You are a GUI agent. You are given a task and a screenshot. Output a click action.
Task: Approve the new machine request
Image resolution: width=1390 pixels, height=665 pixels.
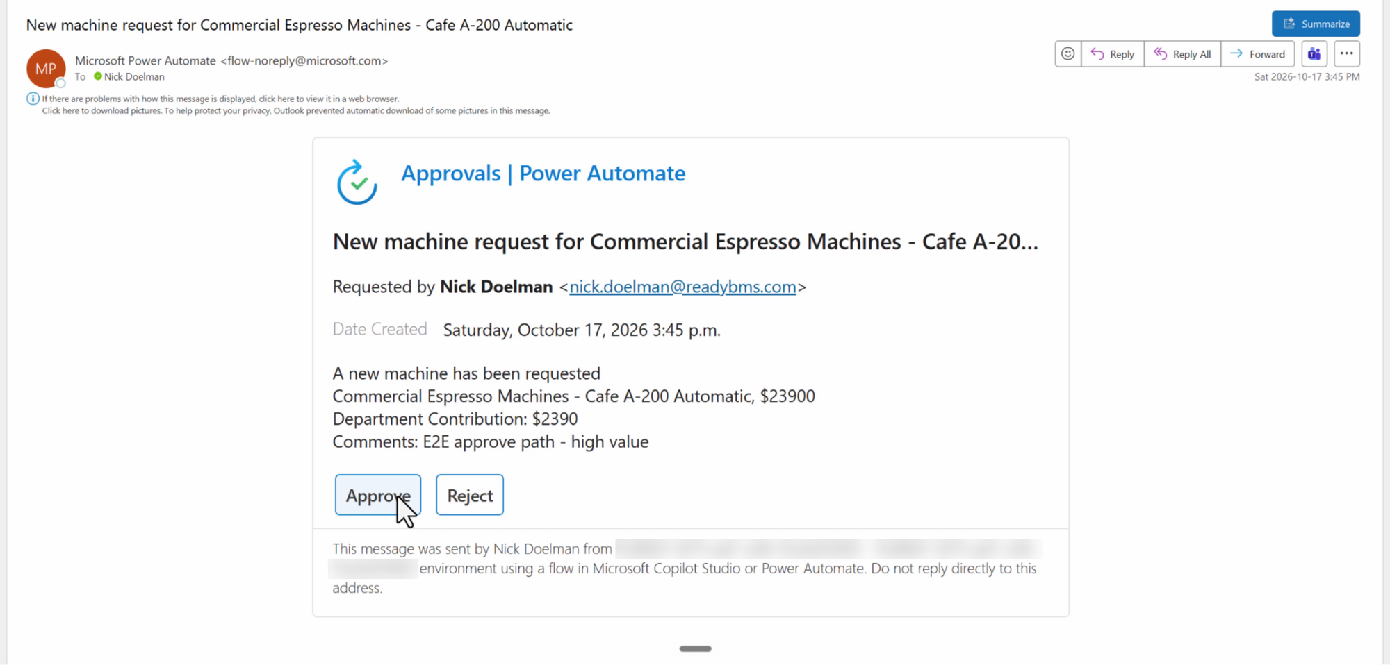click(377, 495)
